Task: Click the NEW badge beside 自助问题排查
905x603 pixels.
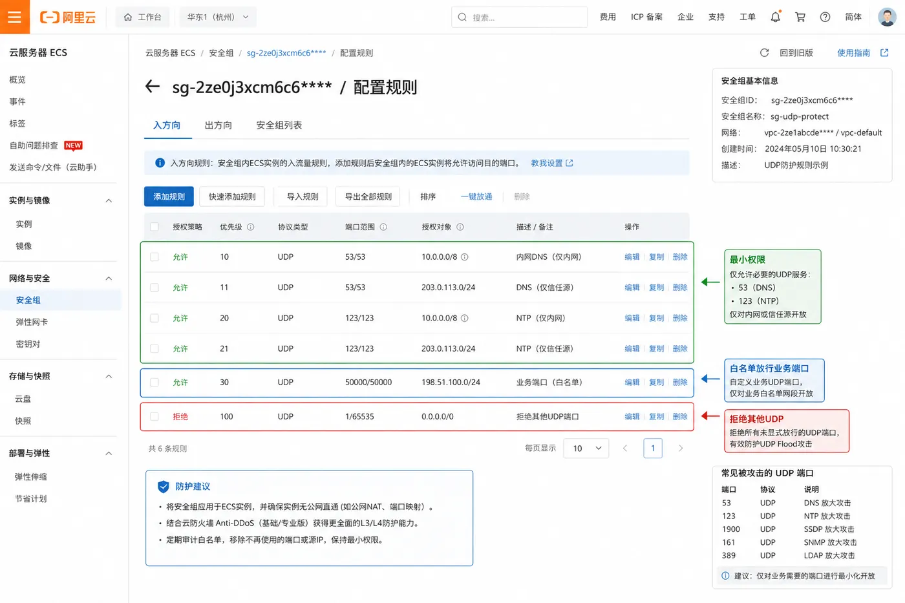Action: 74,145
